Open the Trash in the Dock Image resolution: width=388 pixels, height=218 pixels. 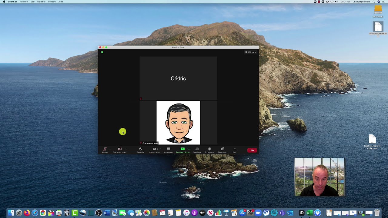point(377,213)
